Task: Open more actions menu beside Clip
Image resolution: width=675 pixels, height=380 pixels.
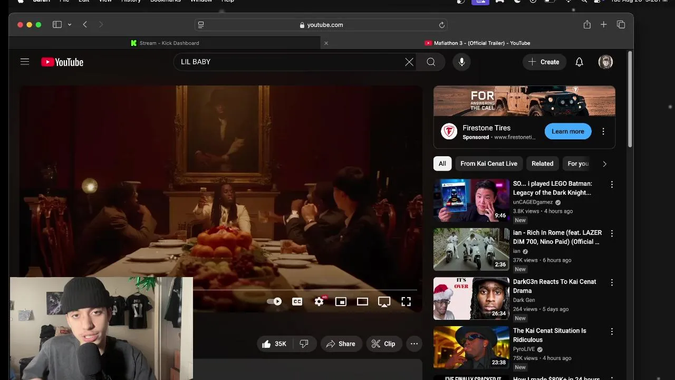Action: (414, 344)
